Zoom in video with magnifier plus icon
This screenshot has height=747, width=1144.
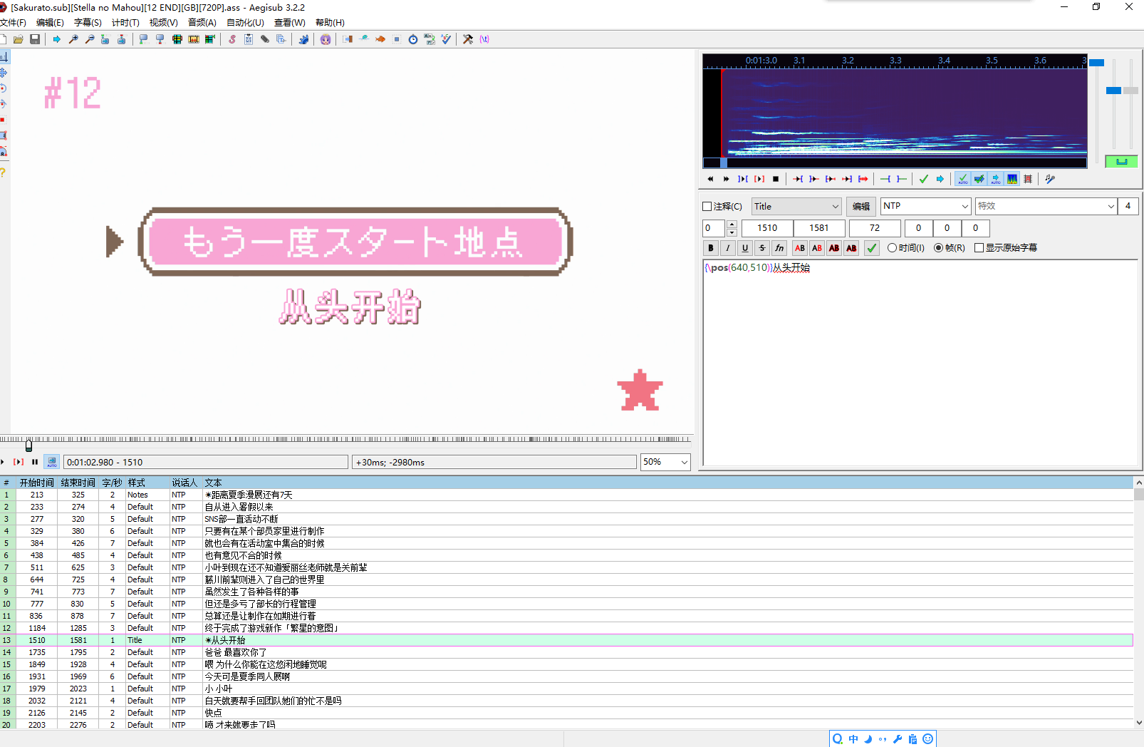point(73,39)
